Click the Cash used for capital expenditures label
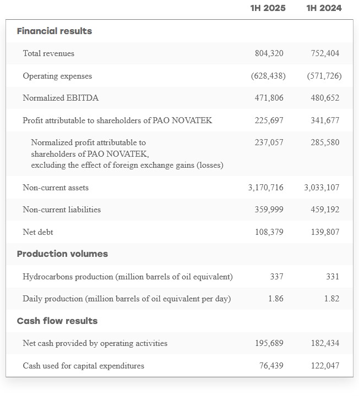The height and width of the screenshot is (396, 359). pos(84,366)
